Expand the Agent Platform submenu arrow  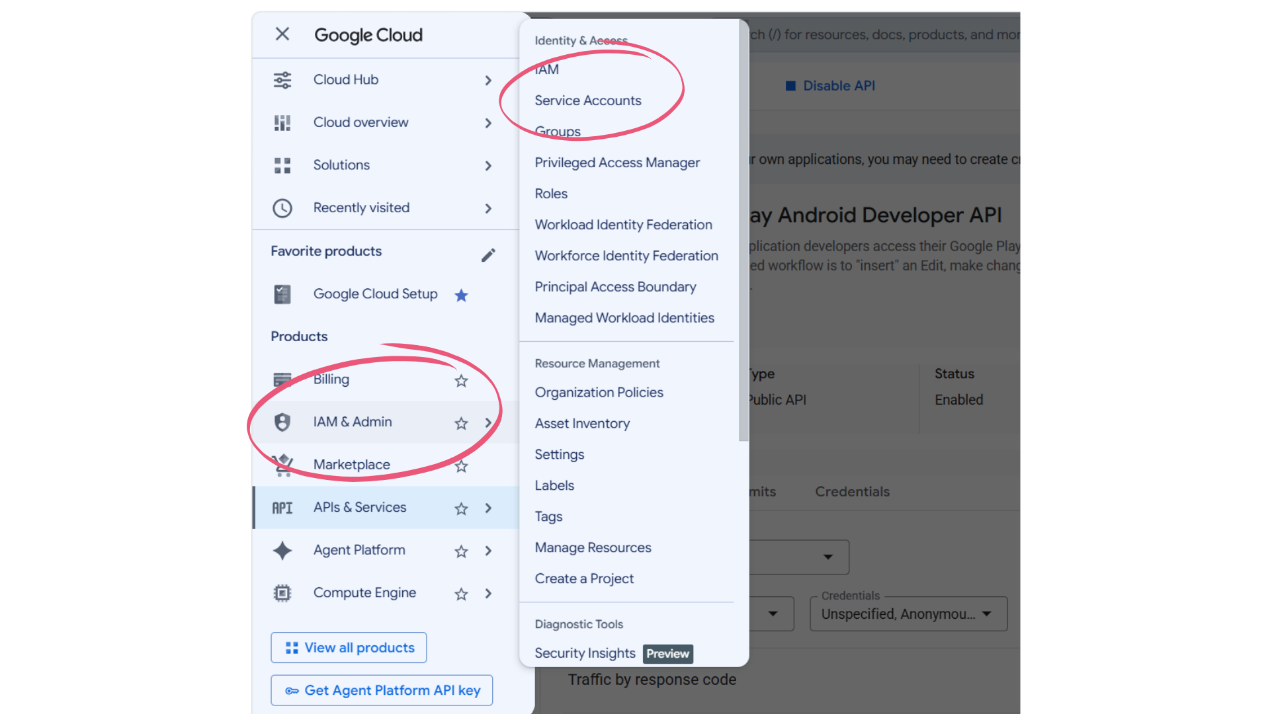[488, 551]
